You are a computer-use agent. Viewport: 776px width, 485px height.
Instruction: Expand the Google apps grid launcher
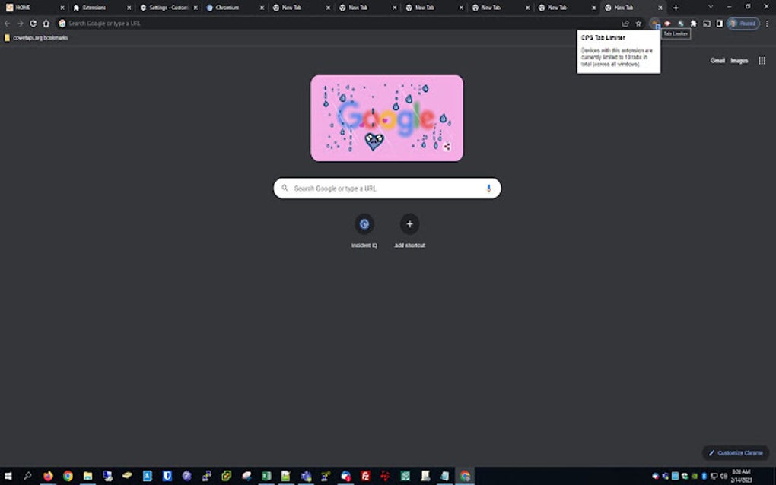[761, 60]
